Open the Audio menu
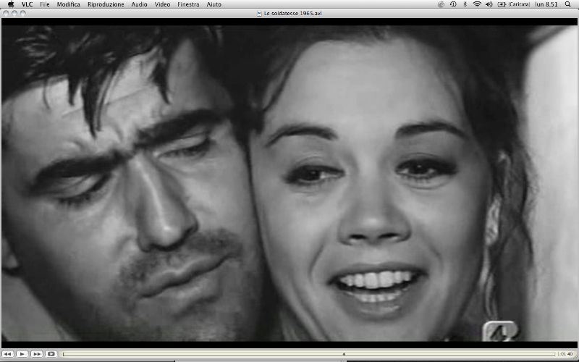The image size is (579, 362). (x=139, y=4)
